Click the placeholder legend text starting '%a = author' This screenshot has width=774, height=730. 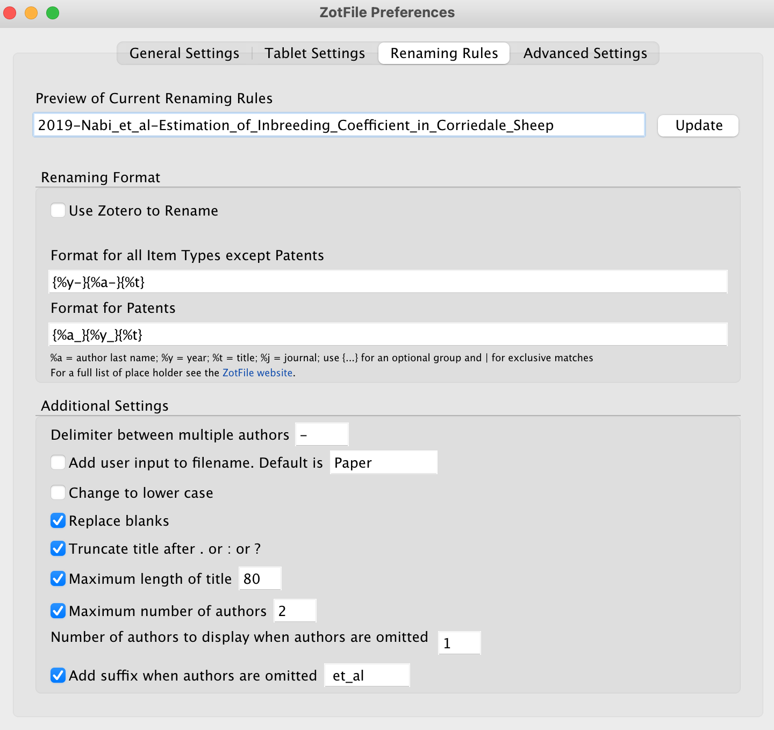coord(322,357)
